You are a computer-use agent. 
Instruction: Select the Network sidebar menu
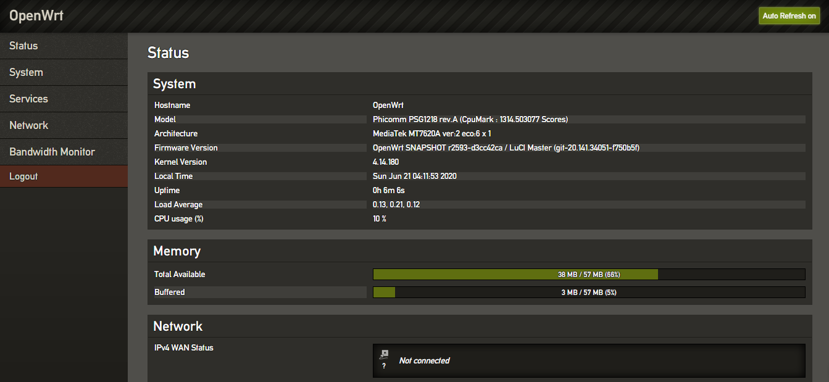tap(64, 125)
